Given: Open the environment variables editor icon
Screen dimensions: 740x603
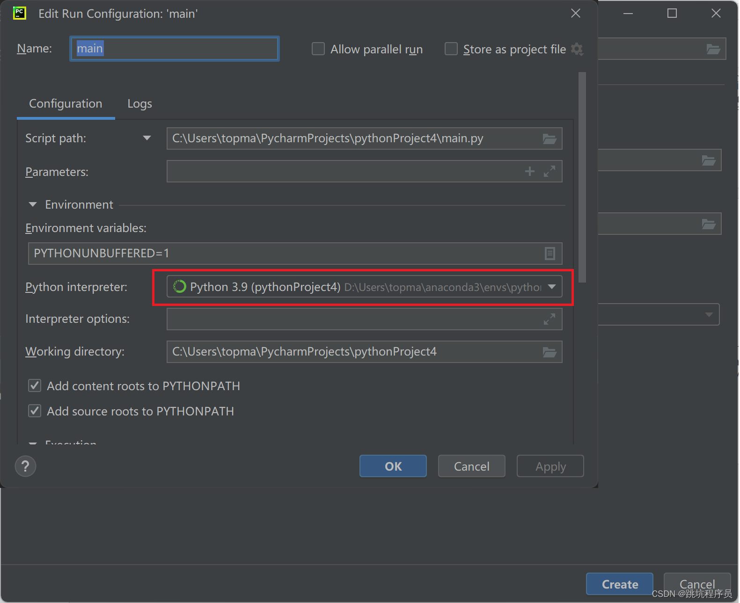Looking at the screenshot, I should click(x=550, y=254).
